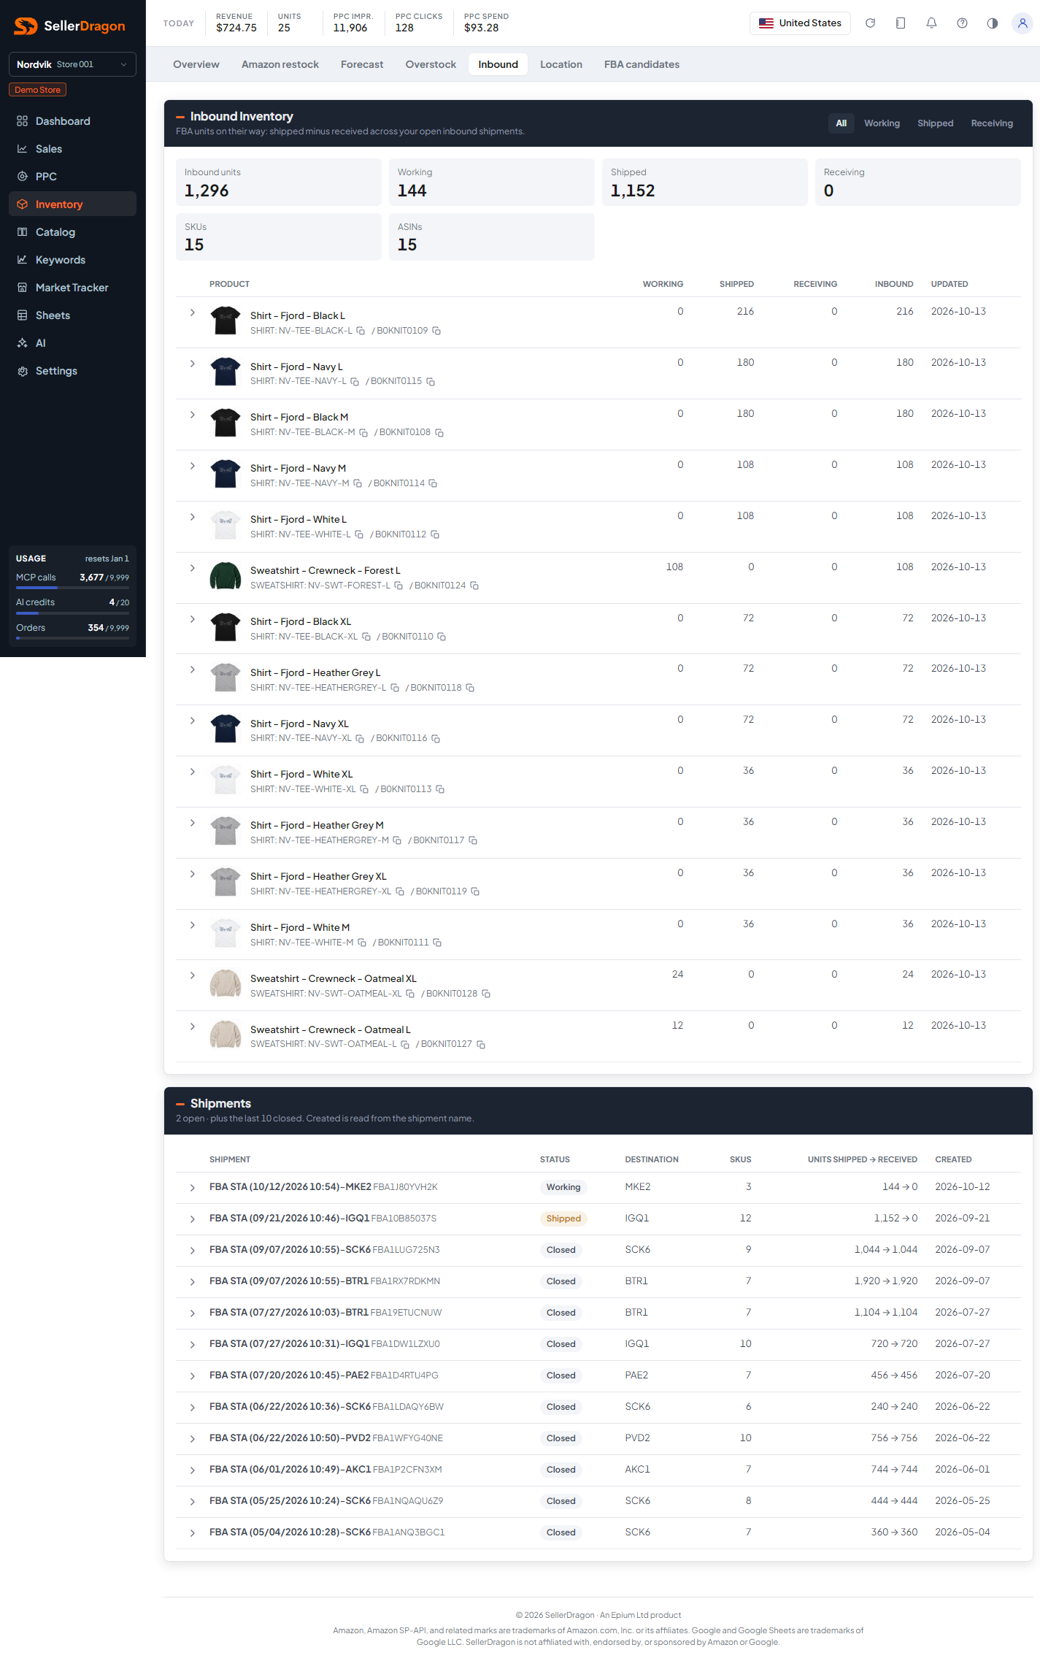Screen dimensions: 1040x1669
Task: Click the Demo Store badge
Action: (38, 90)
